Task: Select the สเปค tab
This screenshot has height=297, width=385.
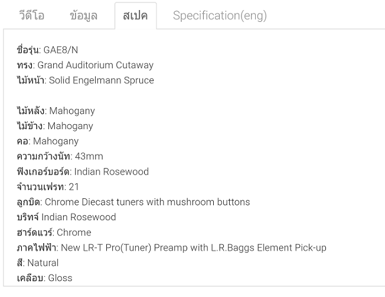Action: point(135,15)
